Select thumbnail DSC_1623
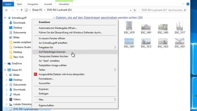The height and width of the screenshot is (111, 197). coord(163,41)
